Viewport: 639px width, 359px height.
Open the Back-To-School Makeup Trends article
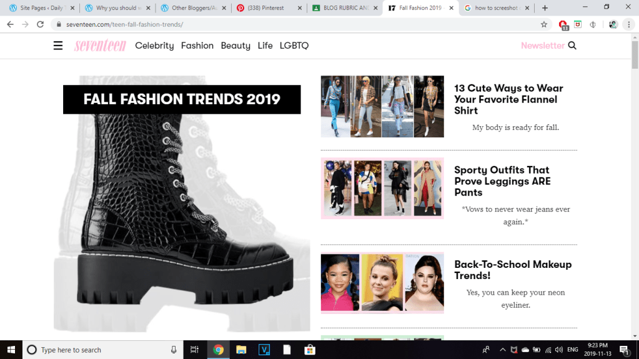512,270
